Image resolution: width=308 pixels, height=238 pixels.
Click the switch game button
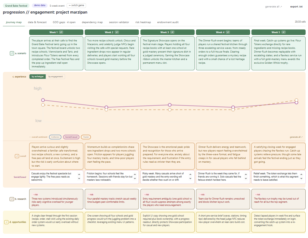(x=76, y=6)
